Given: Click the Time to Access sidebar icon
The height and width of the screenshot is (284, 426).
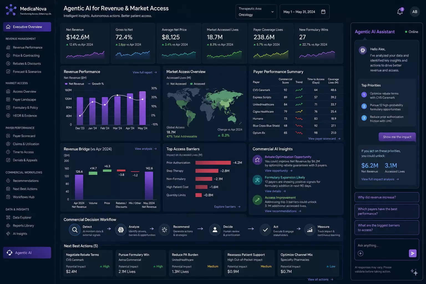Looking at the screenshot, I should tap(8, 152).
